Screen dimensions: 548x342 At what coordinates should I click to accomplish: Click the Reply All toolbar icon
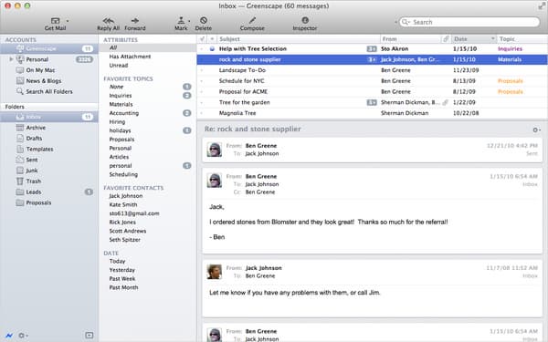109,21
